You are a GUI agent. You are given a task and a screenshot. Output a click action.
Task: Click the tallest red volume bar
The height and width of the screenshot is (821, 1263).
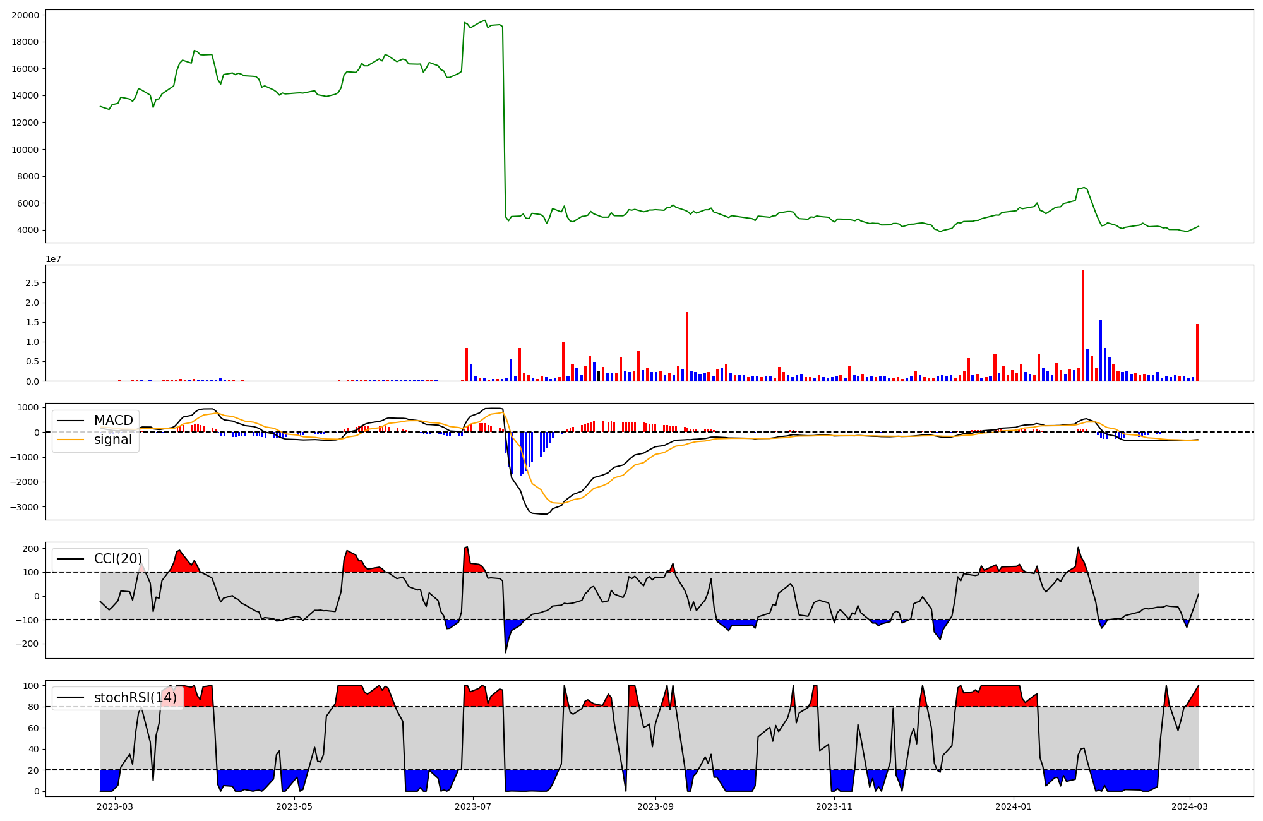[x=1083, y=325]
